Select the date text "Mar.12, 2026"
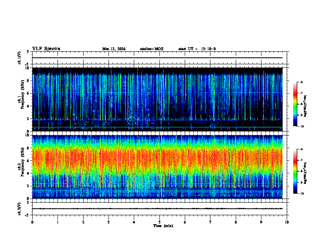 pos(114,49)
